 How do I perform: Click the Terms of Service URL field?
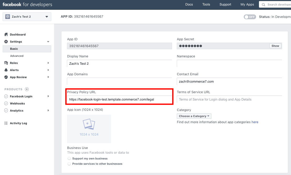point(229,99)
